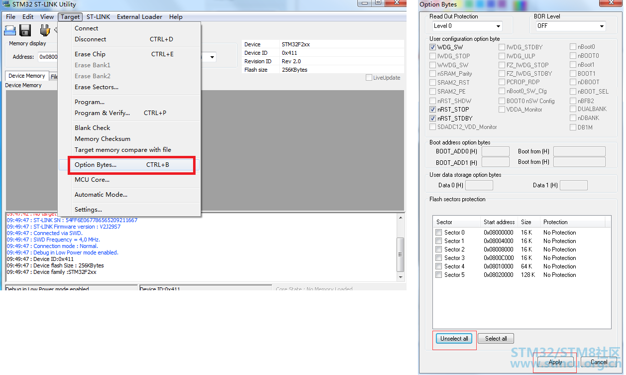Click the memory Address input field
The height and width of the screenshot is (375, 626).
click(x=48, y=57)
